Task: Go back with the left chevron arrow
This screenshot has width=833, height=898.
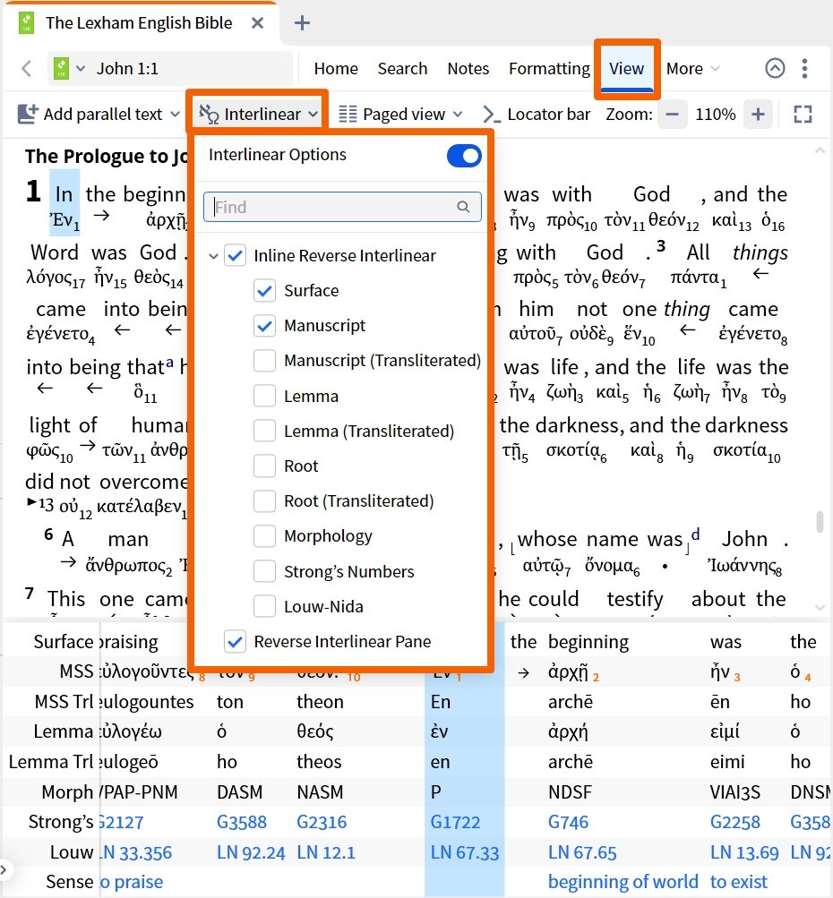Action: [26, 69]
